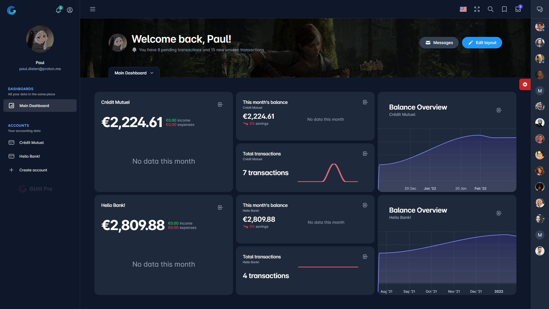The height and width of the screenshot is (309, 549).
Task: Toggle fullscreen mode icon
Action: coord(477,9)
